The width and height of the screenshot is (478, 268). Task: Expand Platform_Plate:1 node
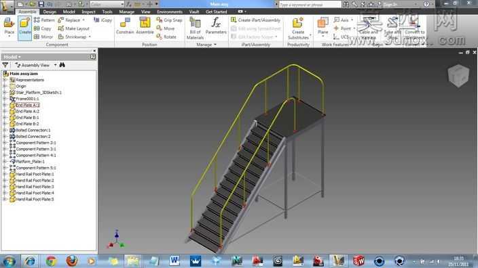tap(5, 162)
